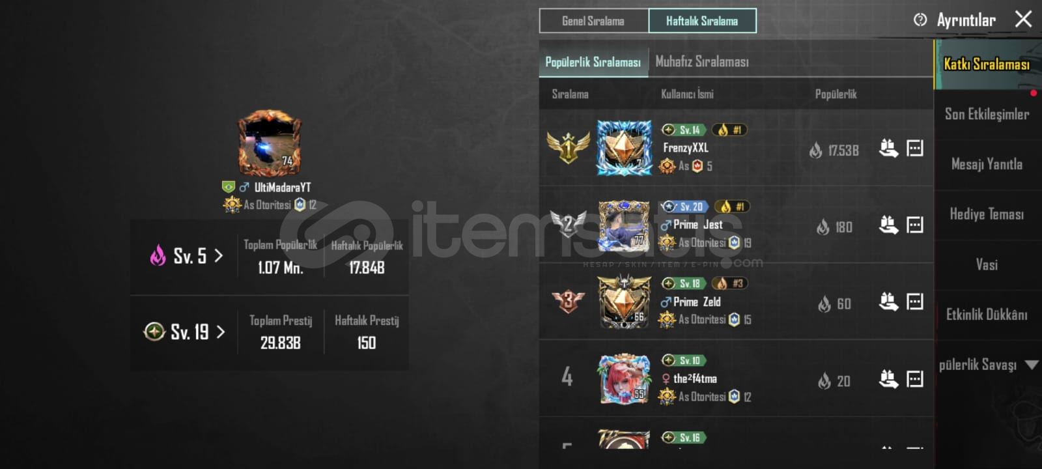Send gift to FrenzyXXL via gift icon
This screenshot has height=469, width=1042.
pos(888,149)
